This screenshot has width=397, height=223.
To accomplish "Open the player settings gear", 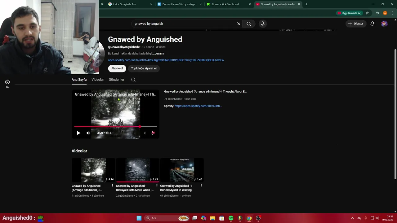I will tap(153, 133).
